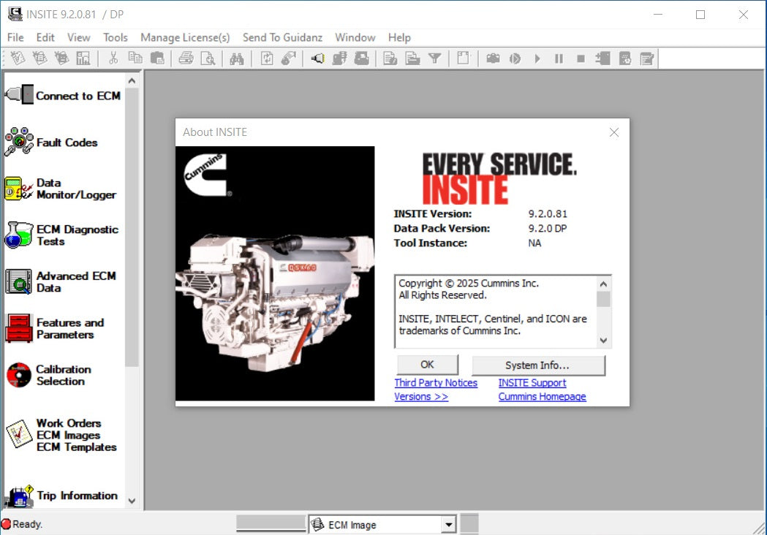Open the Tools menu
The width and height of the screenshot is (767, 535).
[x=115, y=37]
